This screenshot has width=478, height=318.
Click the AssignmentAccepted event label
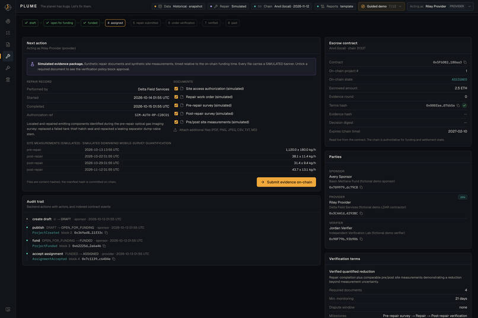tap(49, 259)
